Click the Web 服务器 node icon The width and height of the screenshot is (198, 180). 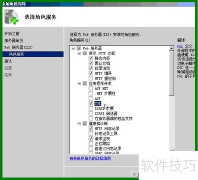click(x=79, y=48)
